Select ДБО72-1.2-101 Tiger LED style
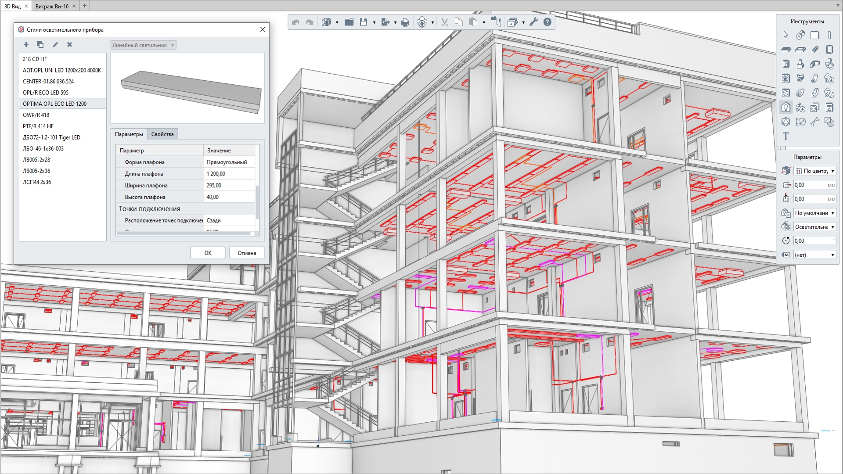Viewport: 843px width, 474px height. 51,137
